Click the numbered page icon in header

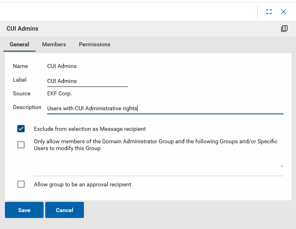point(284,29)
